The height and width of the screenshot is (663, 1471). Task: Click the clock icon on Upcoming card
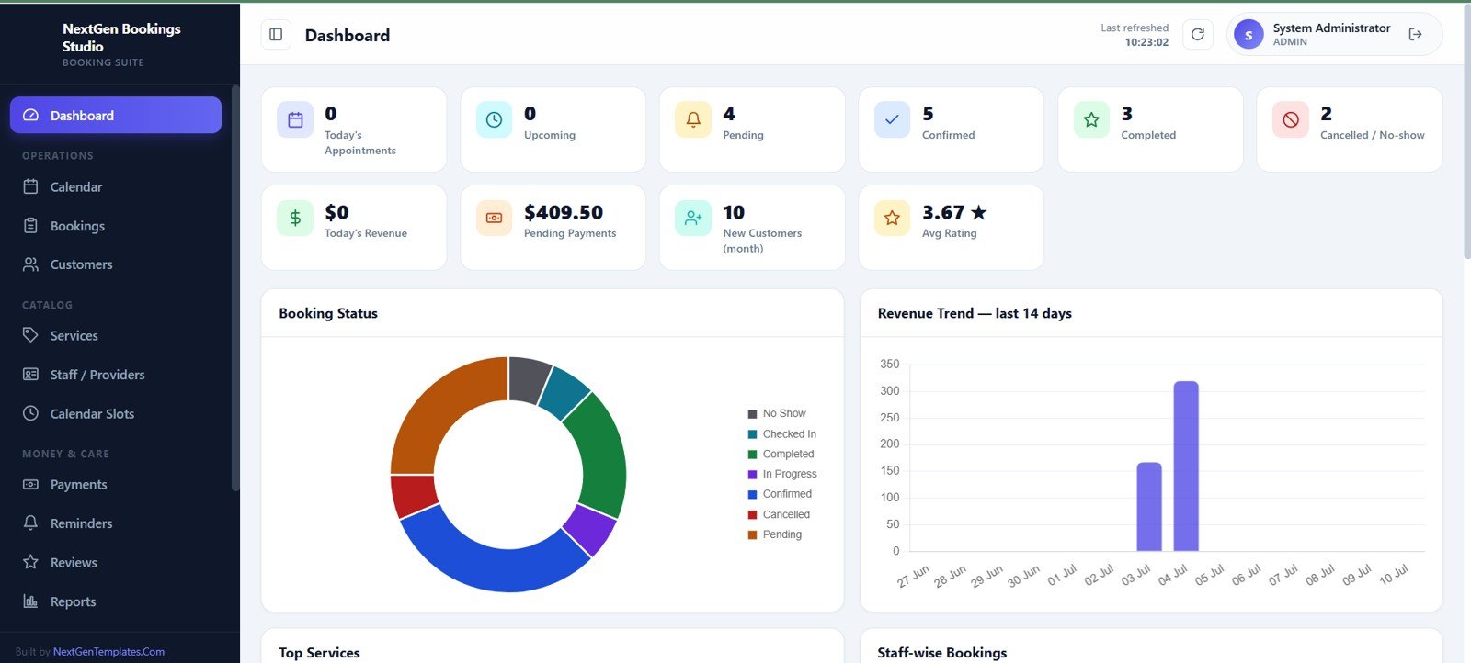(x=494, y=120)
